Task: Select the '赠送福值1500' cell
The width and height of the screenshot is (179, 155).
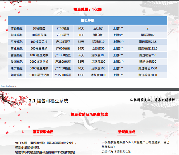Action: (148, 68)
